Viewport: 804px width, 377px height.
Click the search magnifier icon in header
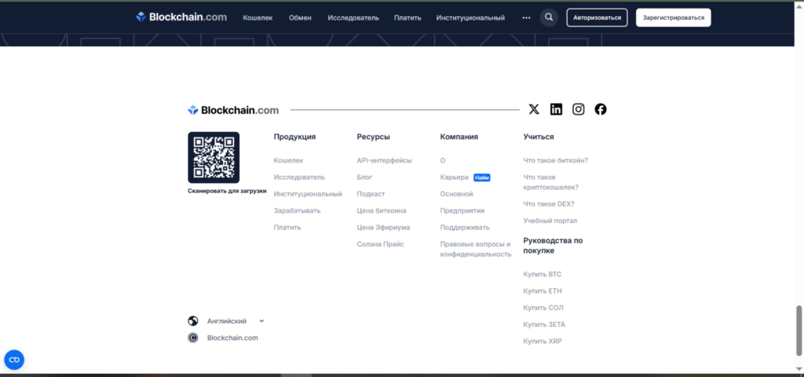pos(549,17)
